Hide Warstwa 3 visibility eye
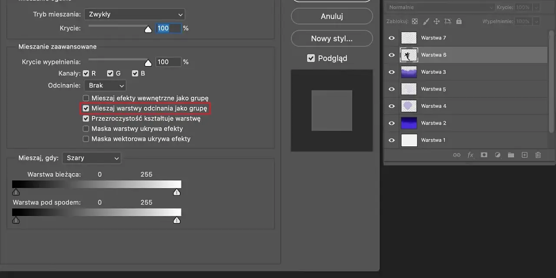Viewport: 556px width, 278px height. point(392,72)
